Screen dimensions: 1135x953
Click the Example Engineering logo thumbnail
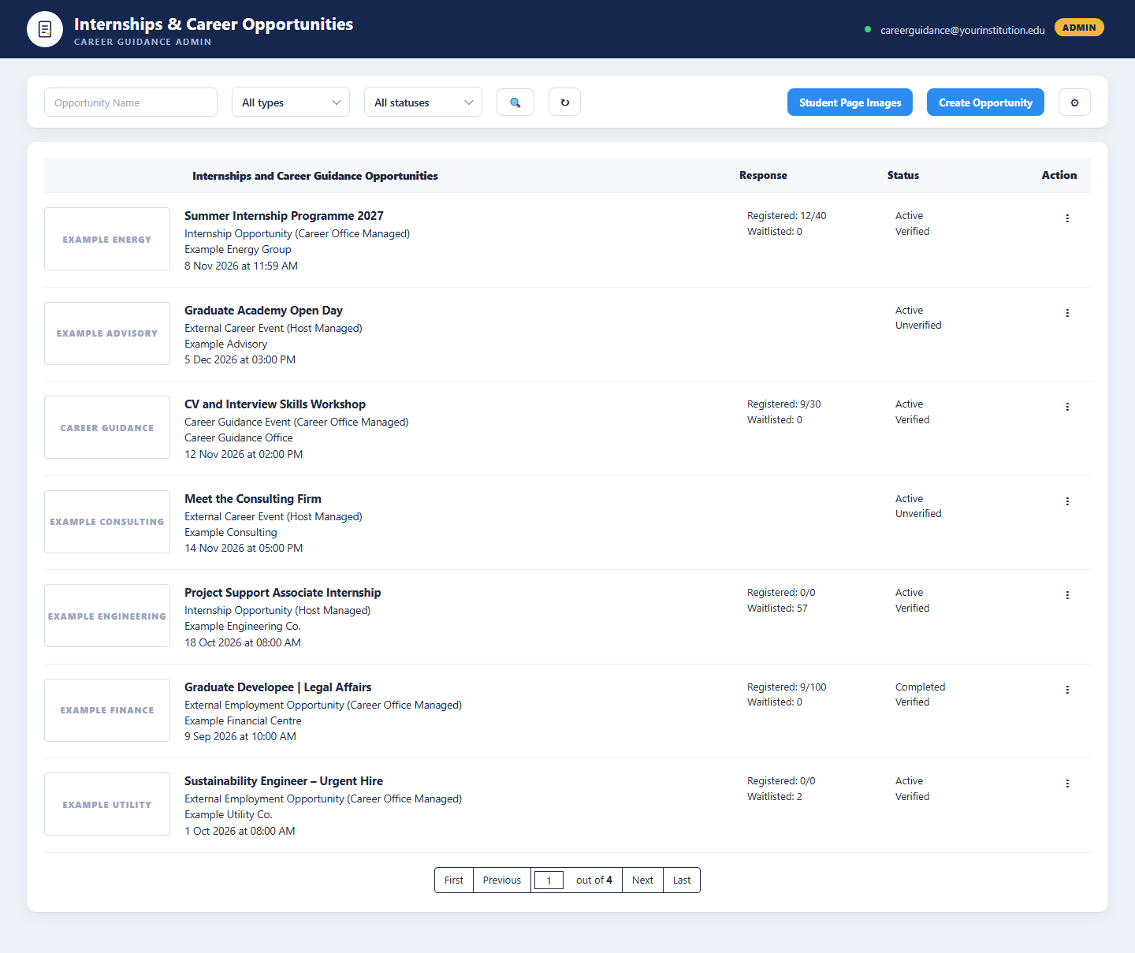point(107,616)
